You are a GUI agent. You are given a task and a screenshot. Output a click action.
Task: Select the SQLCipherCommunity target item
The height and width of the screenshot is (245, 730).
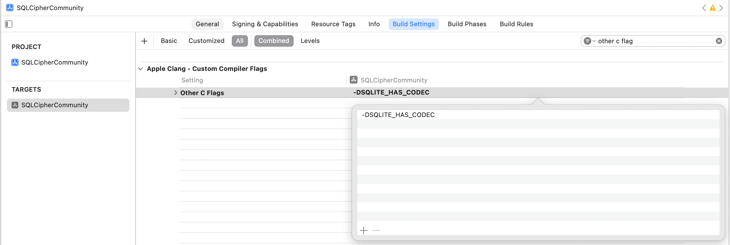coord(68,105)
